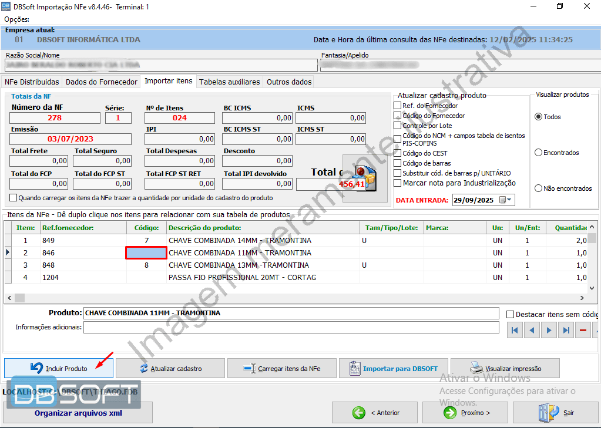Toggle Marcar nota para Industrialização

(398, 183)
